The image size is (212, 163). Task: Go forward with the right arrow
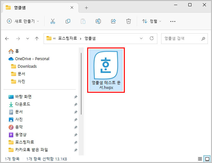[18, 39]
